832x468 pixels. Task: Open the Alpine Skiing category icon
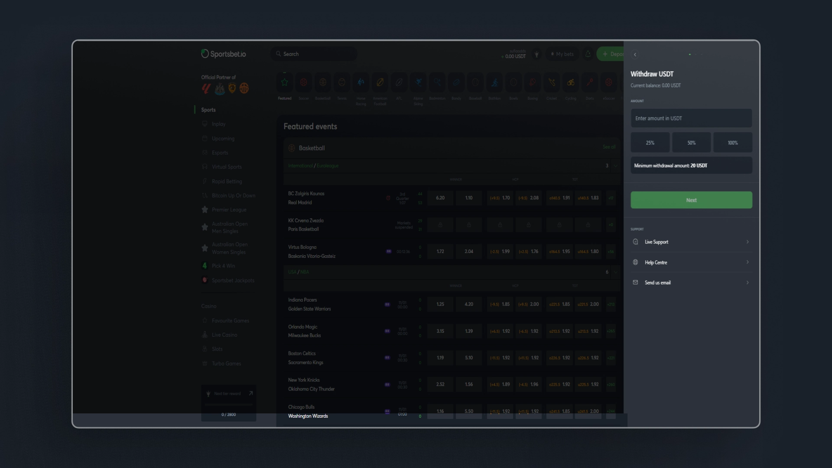[x=418, y=82]
